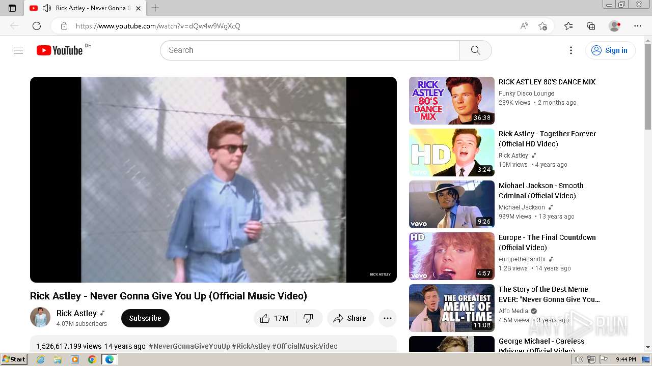Open Alfo Media channel link

tap(513, 311)
